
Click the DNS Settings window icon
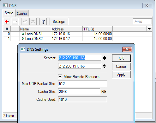[23, 49]
